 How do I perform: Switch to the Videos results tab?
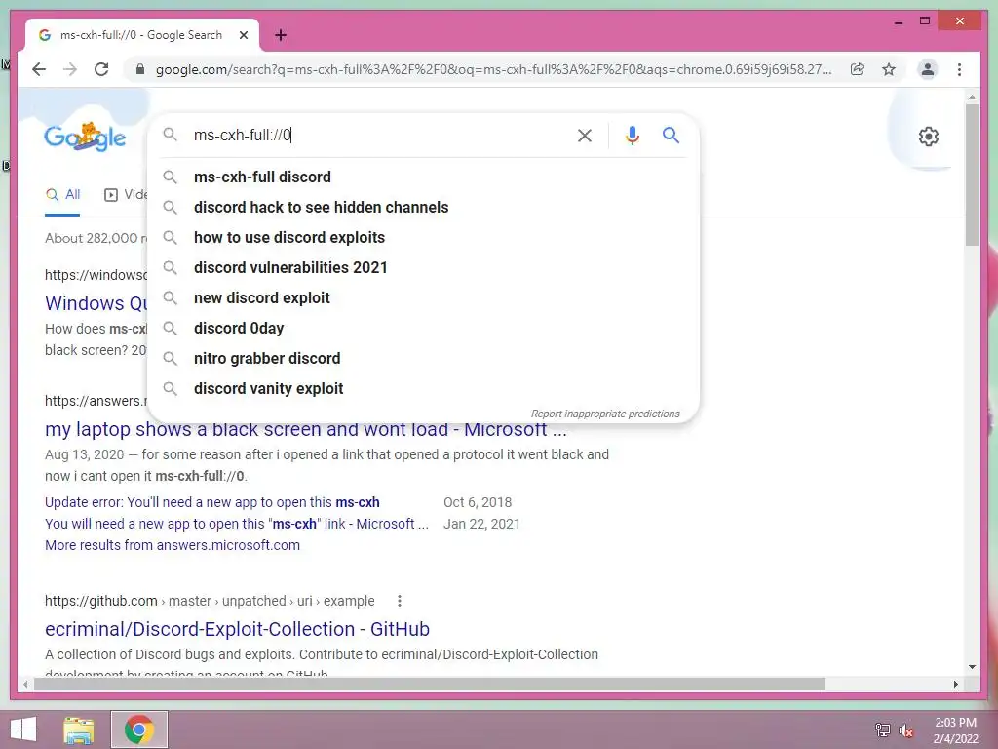pos(126,195)
